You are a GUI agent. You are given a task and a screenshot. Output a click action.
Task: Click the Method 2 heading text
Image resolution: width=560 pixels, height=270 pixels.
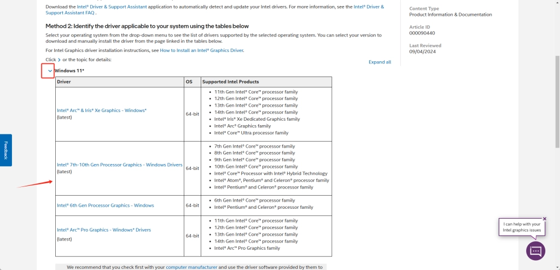(x=147, y=26)
